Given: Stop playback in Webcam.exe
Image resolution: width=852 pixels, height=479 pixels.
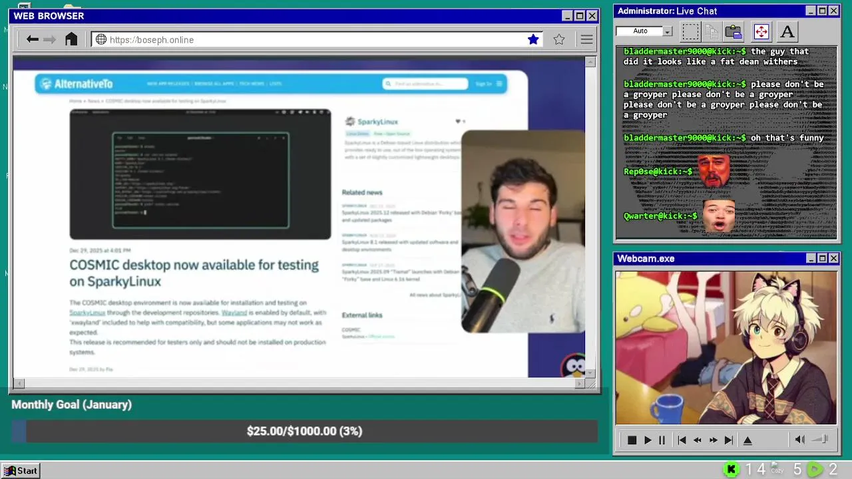Looking at the screenshot, I should [x=632, y=440].
